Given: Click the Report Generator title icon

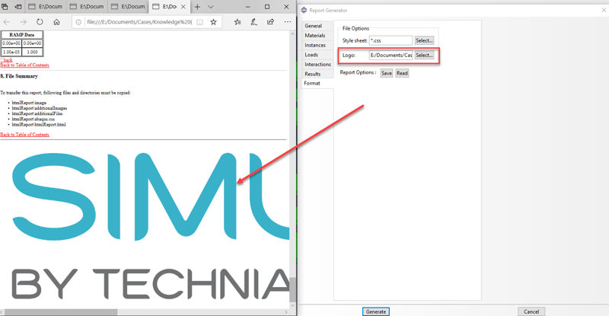Looking at the screenshot, I should point(304,10).
